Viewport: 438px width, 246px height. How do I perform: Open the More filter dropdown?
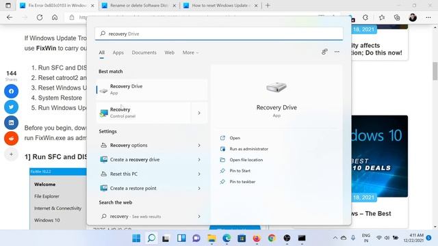(x=190, y=53)
